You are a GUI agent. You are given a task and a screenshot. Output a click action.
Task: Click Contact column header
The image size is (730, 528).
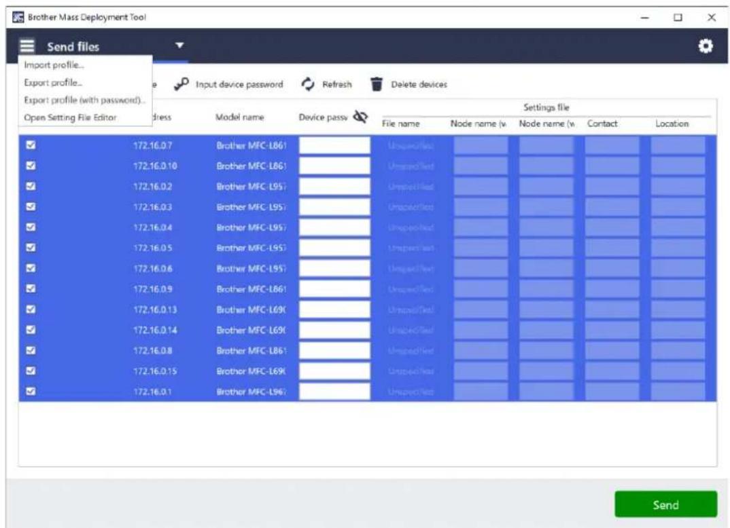(602, 124)
